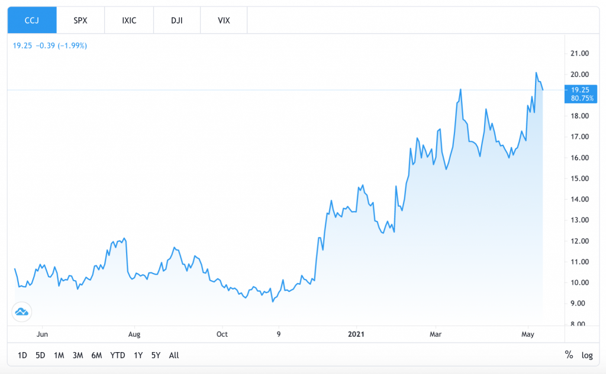
Task: Switch to the VIX tab
Action: tap(224, 20)
